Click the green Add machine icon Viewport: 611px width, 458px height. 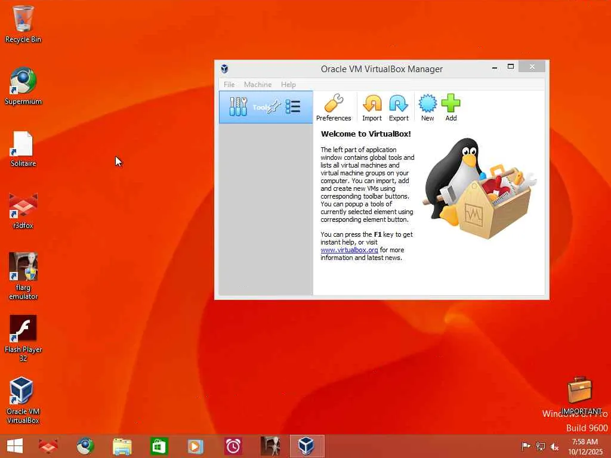point(451,107)
